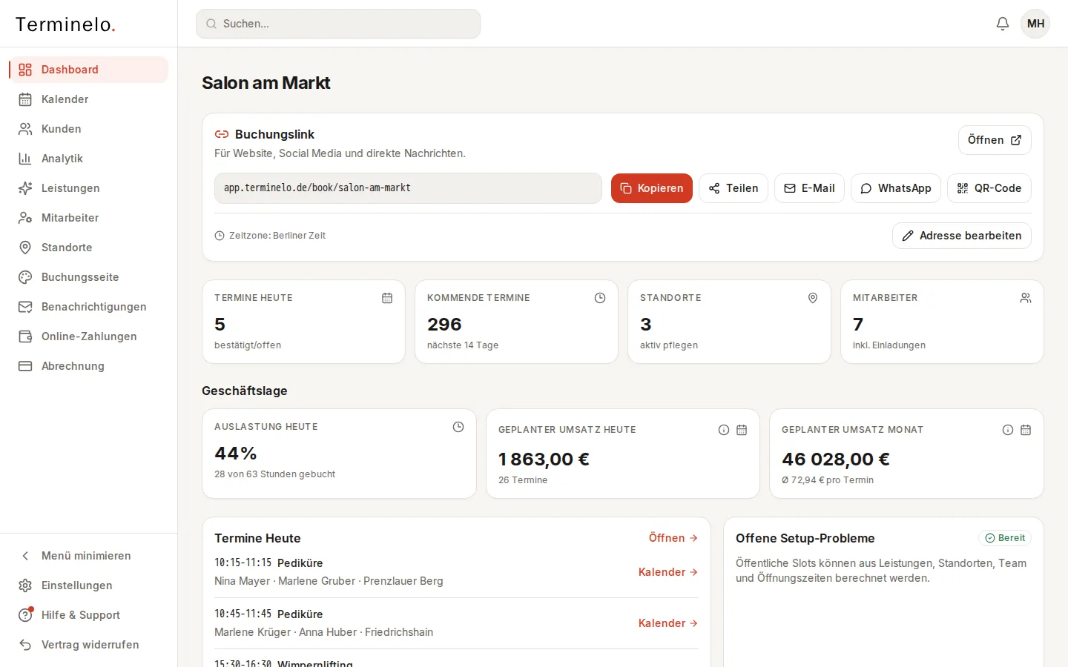Open Benachrichtigungen in the sidebar
The height and width of the screenshot is (667, 1068).
[89, 307]
